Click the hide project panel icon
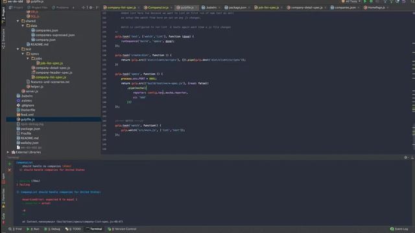The height and width of the screenshot is (233, 415). pyautogui.click(x=97, y=8)
